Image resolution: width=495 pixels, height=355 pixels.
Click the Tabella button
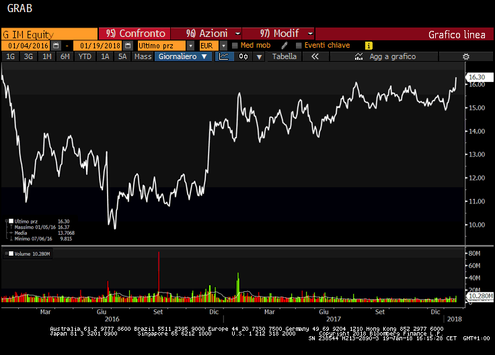tap(284, 56)
